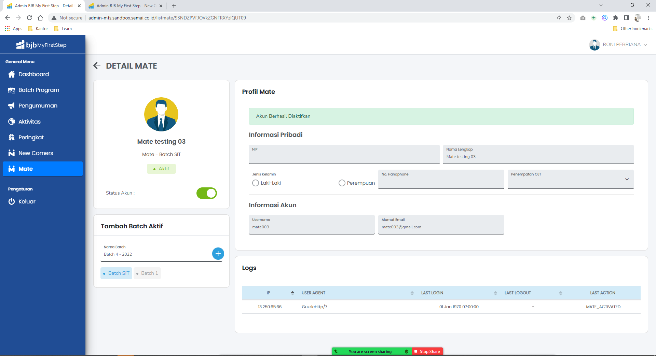Click the Aktif status badge

(x=161, y=169)
